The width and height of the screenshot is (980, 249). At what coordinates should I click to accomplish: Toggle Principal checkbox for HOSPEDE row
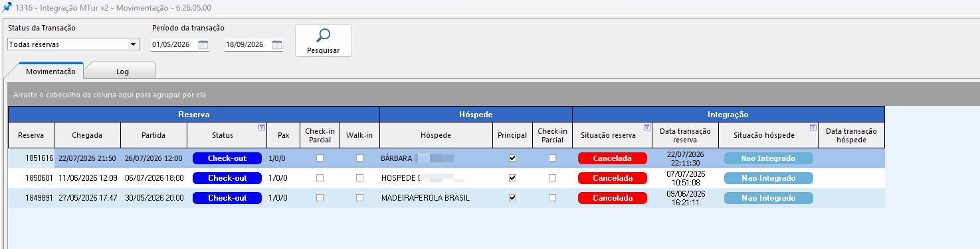tap(512, 178)
